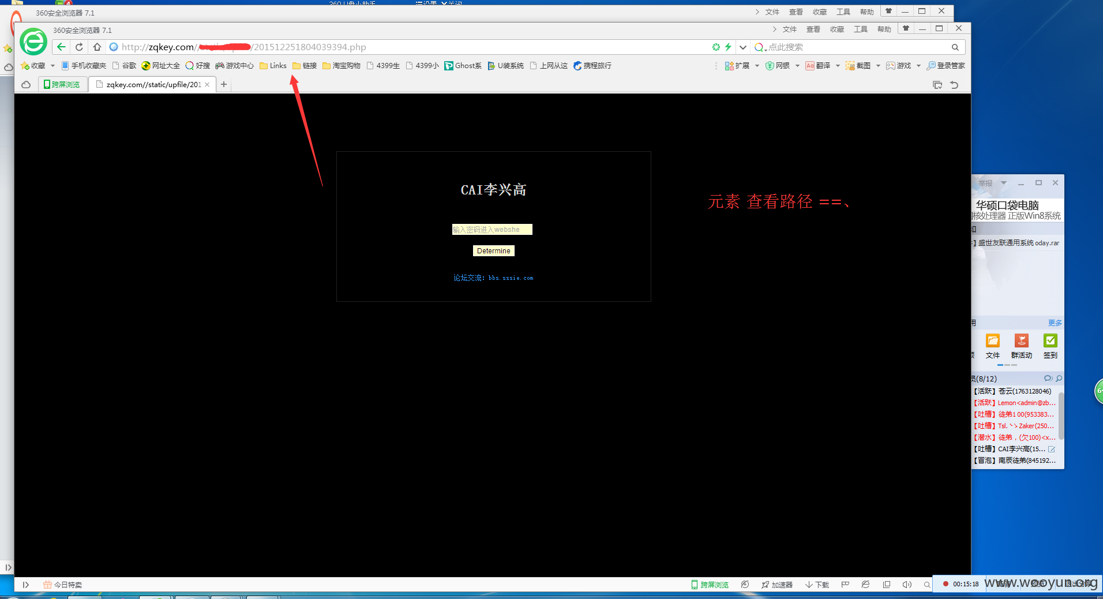Screen dimensions: 1103x599
Task: Click the cloud icon left of the tabs
Action: (x=26, y=85)
